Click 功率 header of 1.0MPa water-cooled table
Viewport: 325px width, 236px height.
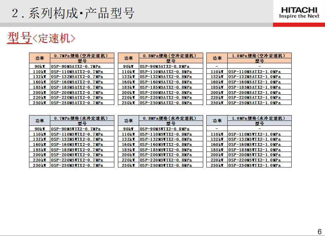tap(217, 120)
